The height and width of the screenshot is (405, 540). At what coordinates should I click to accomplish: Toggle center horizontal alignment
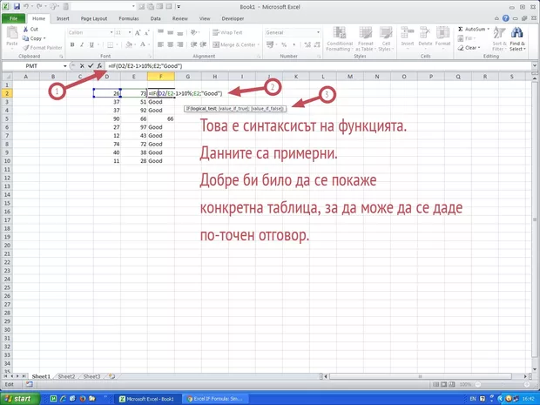[x=170, y=44]
